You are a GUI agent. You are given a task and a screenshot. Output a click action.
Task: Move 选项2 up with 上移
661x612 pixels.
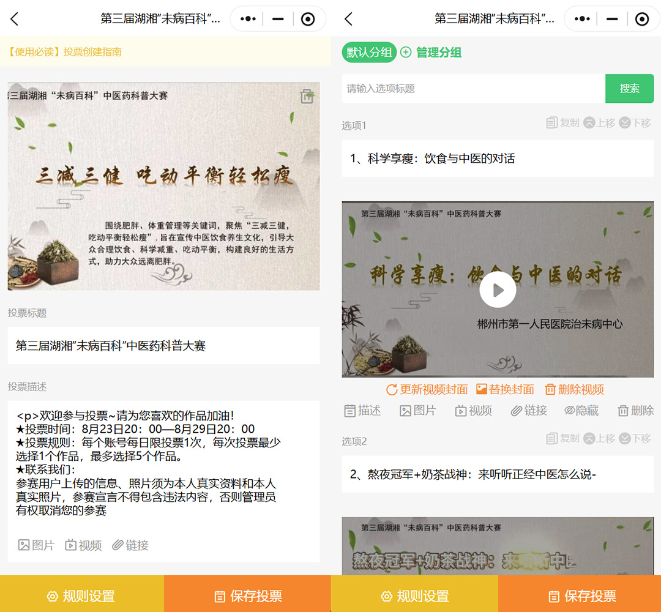599,439
